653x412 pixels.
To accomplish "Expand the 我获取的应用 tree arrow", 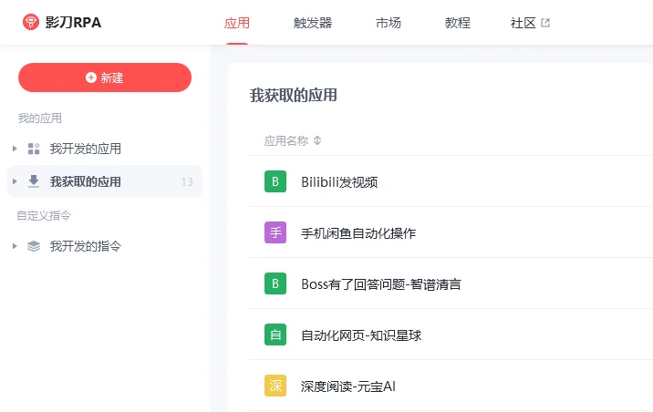I will [15, 181].
